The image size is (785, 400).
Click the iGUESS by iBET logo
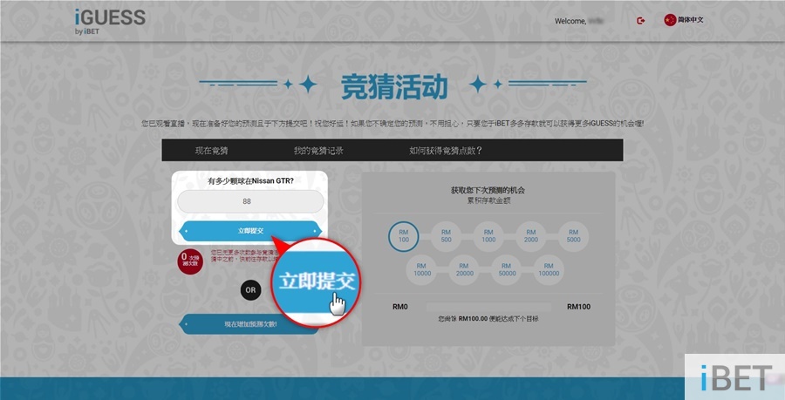[x=110, y=21]
